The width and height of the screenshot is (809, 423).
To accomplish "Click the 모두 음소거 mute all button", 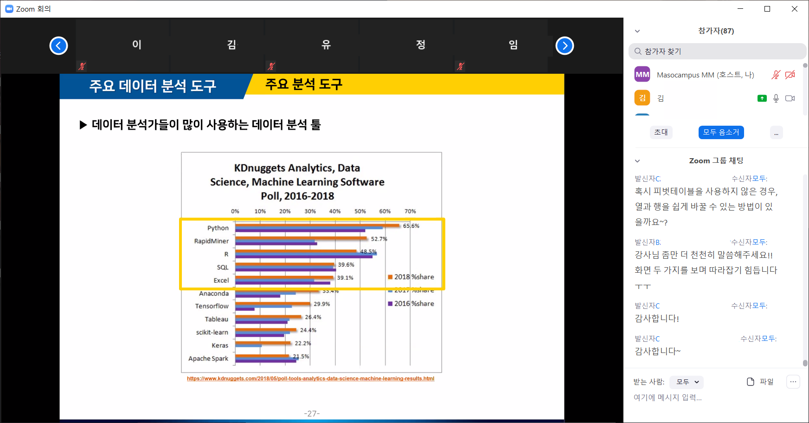I will tap(721, 132).
